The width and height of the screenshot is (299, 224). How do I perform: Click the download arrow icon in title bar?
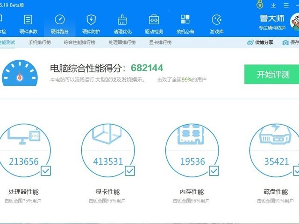[x=273, y=5]
